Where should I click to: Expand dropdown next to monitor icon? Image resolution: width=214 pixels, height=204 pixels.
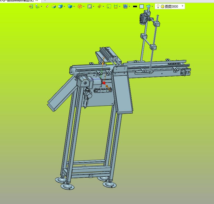(130, 6)
